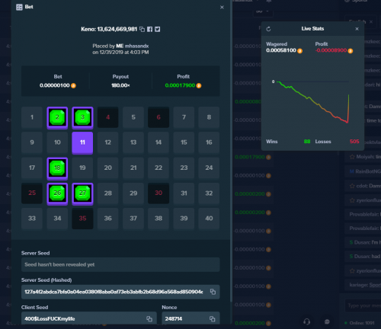The height and width of the screenshot is (329, 381).
Task: Share bet on Facebook
Action: tap(150, 29)
